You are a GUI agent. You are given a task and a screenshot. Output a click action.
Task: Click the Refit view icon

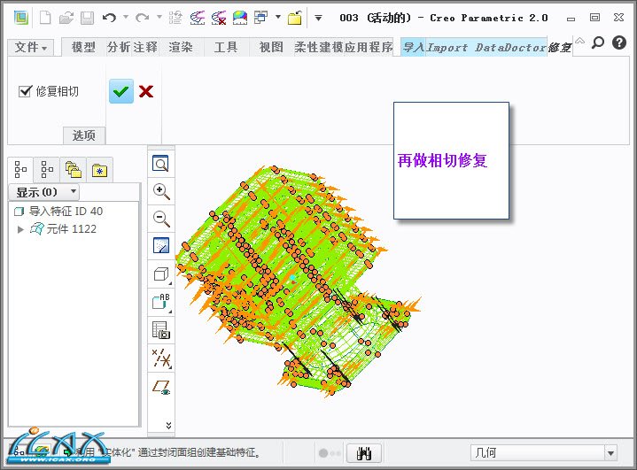pos(161,164)
